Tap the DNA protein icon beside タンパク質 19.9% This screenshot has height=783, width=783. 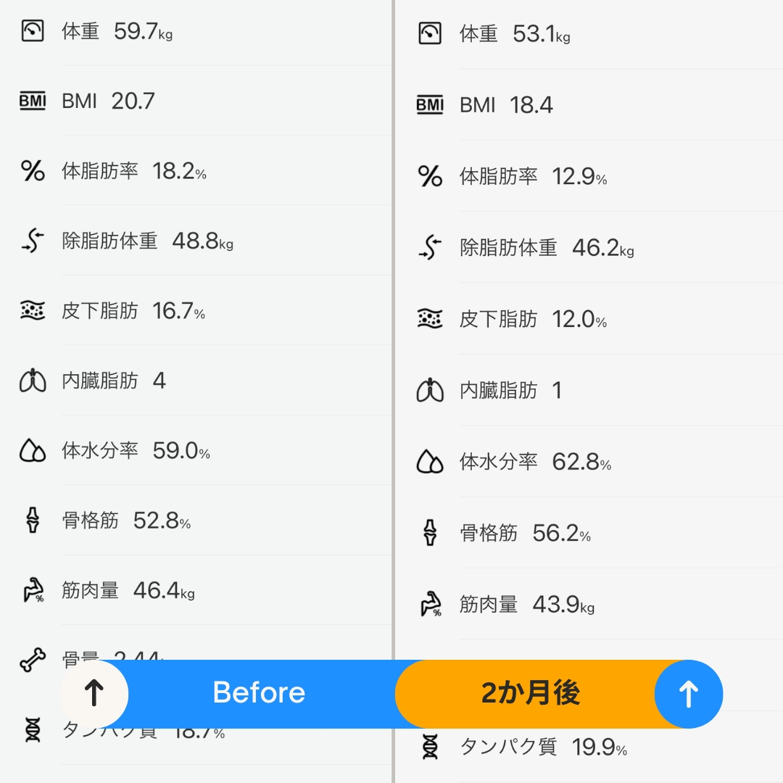[430, 747]
